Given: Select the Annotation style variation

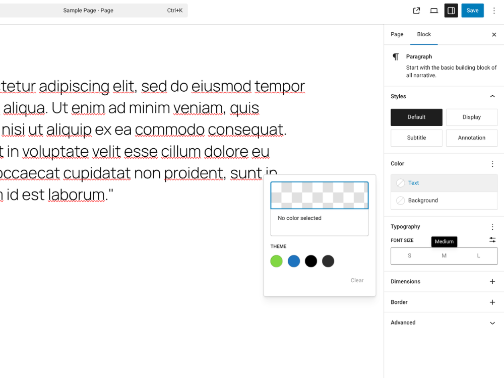Looking at the screenshot, I should pyautogui.click(x=472, y=138).
